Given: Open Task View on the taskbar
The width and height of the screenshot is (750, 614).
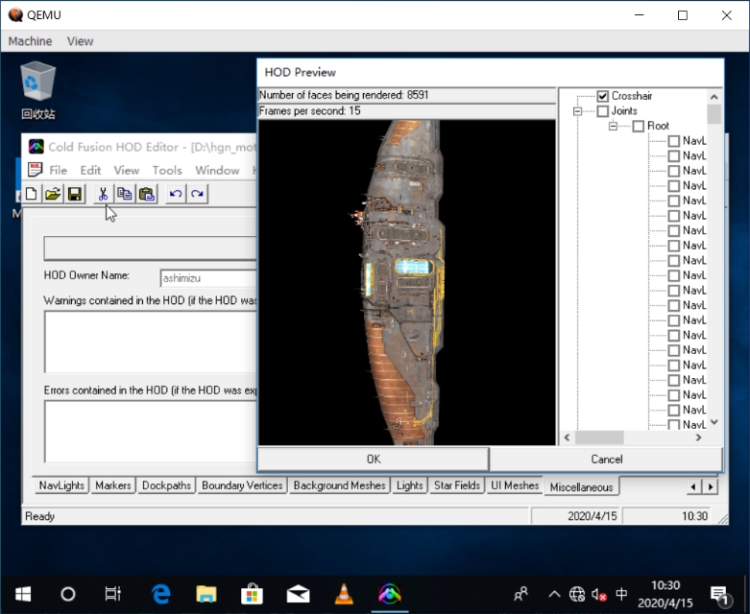Looking at the screenshot, I should (x=113, y=594).
